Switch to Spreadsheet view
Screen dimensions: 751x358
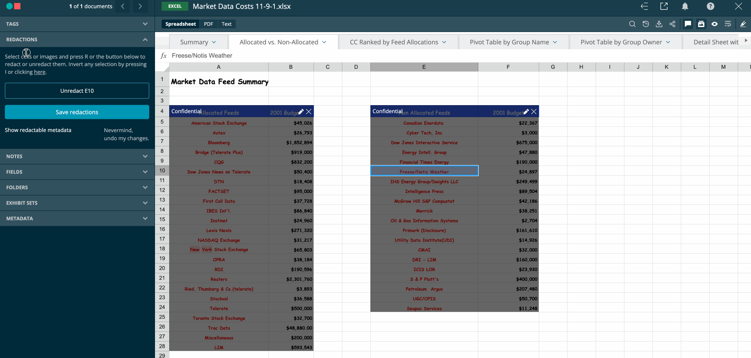pyautogui.click(x=180, y=24)
